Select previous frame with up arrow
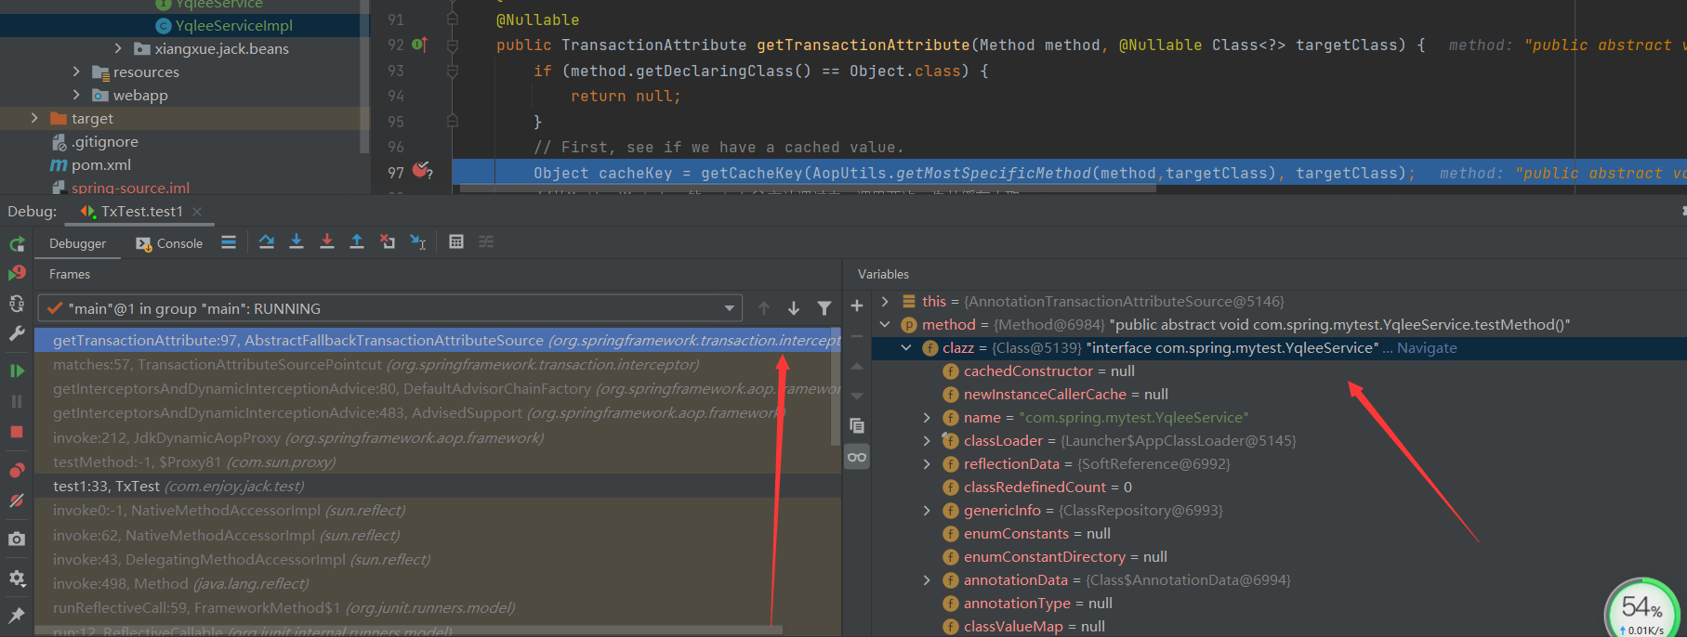1687x637 pixels. coord(764,308)
